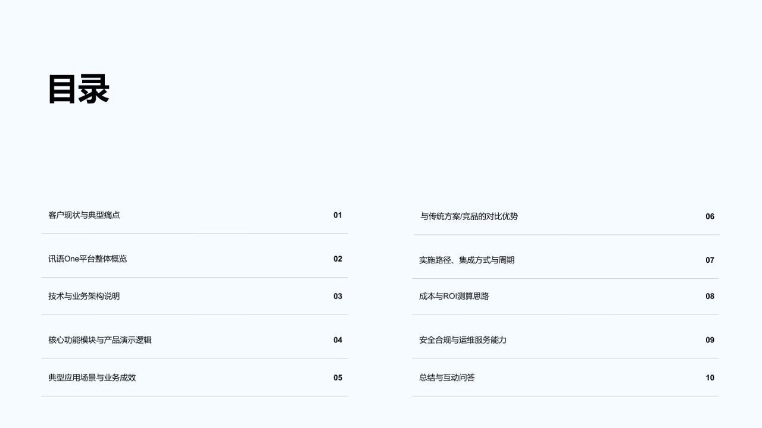Click section number 08

point(710,297)
